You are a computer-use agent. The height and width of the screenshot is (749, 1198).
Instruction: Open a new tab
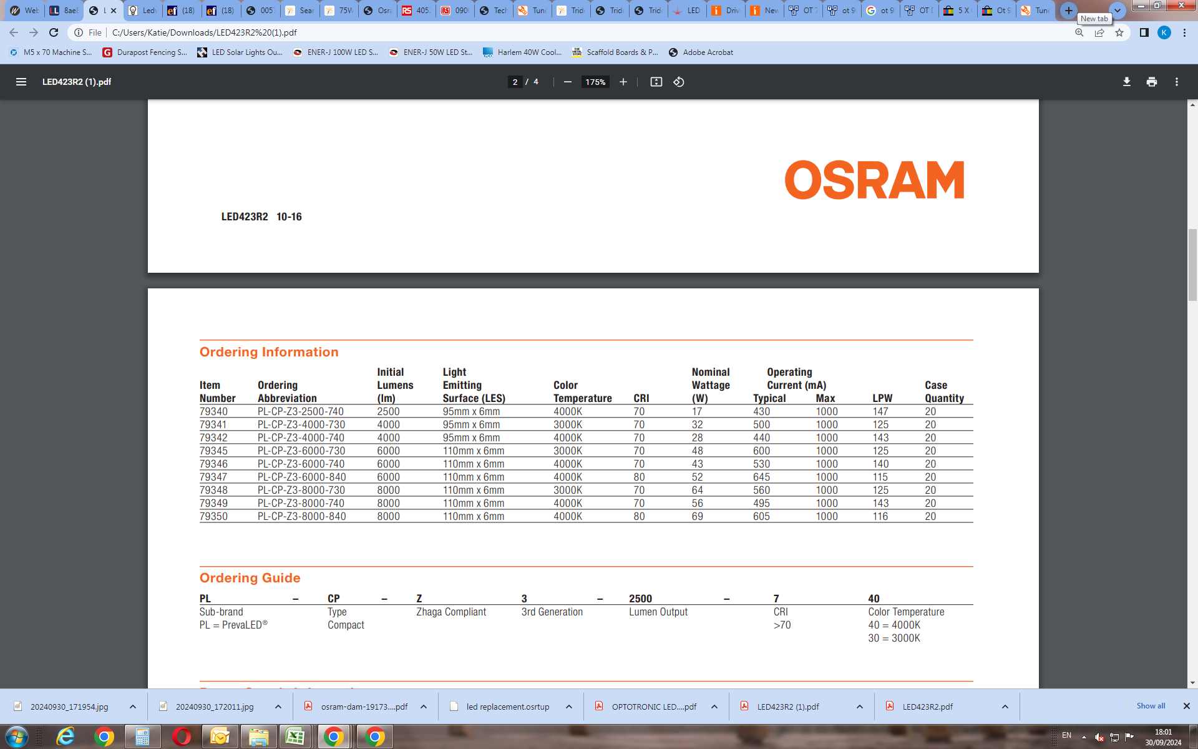(x=1068, y=11)
